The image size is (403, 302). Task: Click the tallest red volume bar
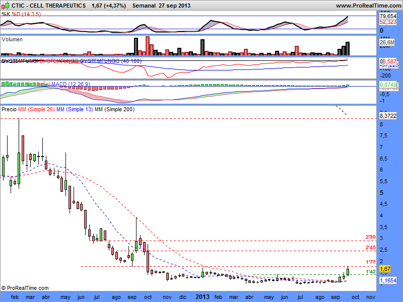click(148, 46)
